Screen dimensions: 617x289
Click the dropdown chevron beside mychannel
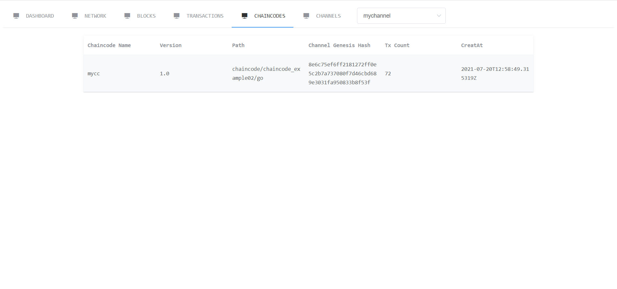point(439,15)
